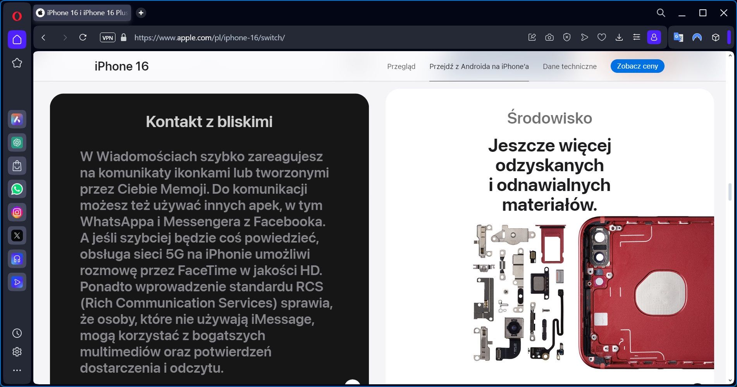Open the ad blocker shield icon
This screenshot has height=387, width=737.
(x=567, y=38)
